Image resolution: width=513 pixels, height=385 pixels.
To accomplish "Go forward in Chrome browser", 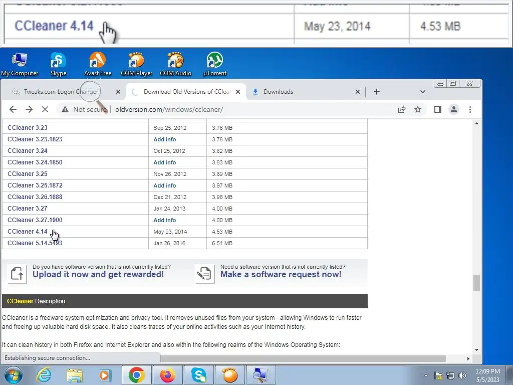I will tap(29, 109).
